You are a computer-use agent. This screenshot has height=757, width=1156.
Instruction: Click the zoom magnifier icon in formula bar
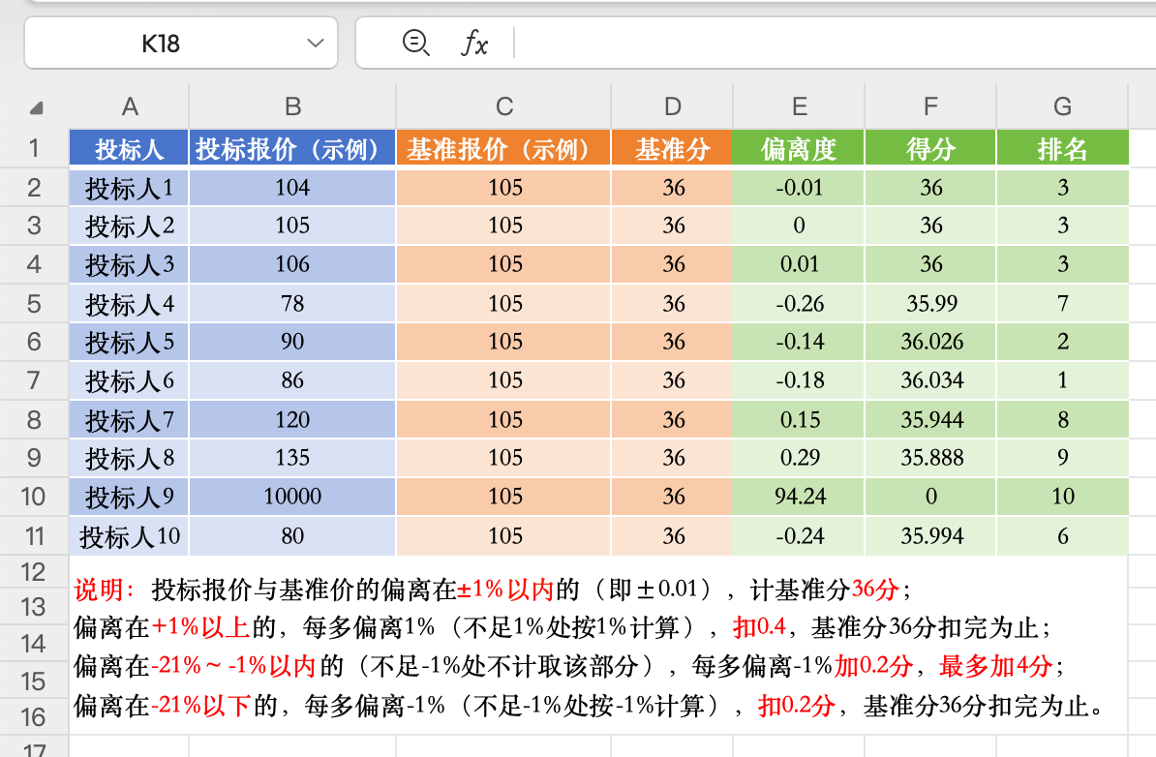point(415,43)
